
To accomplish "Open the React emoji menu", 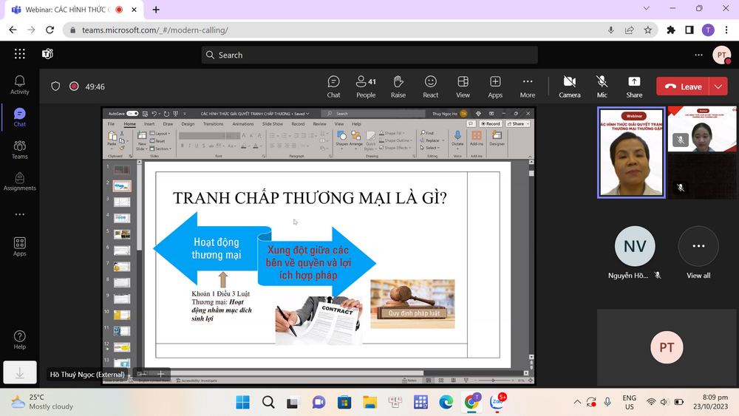I will click(431, 86).
